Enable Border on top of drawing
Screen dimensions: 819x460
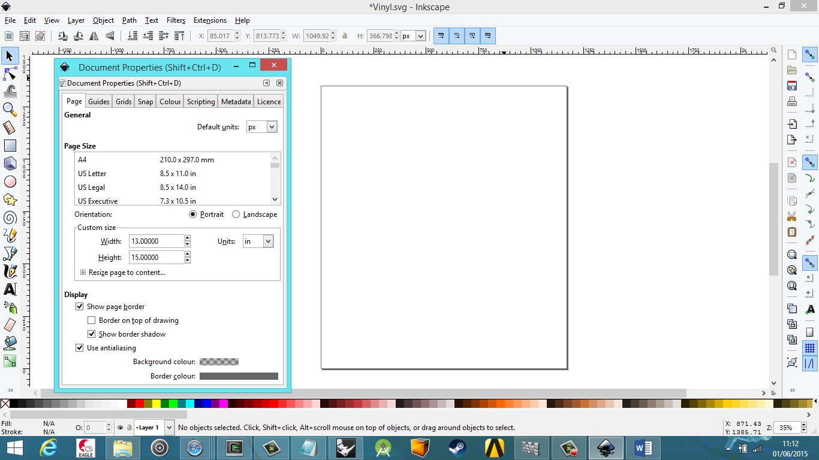click(x=91, y=320)
